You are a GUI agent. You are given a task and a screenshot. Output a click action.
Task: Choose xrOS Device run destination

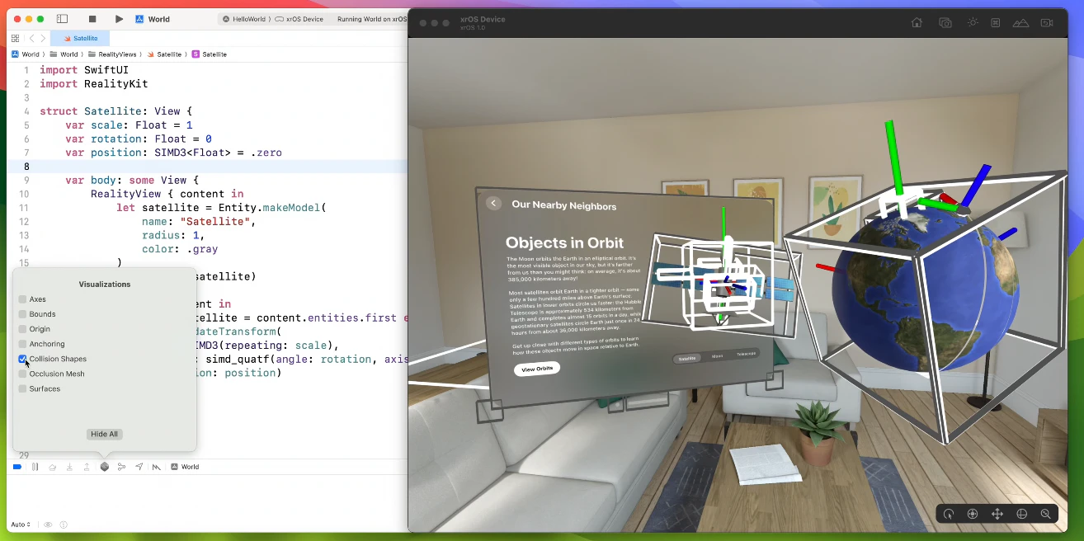point(299,19)
